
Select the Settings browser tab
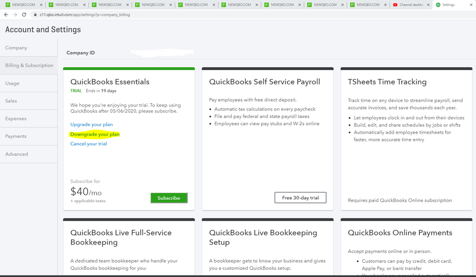pyautogui.click(x=454, y=5)
